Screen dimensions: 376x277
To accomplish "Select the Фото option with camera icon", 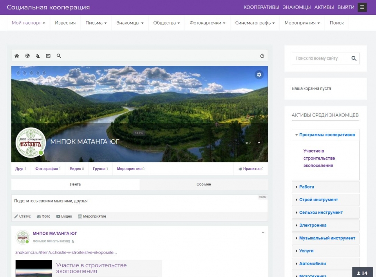I will [43, 216].
